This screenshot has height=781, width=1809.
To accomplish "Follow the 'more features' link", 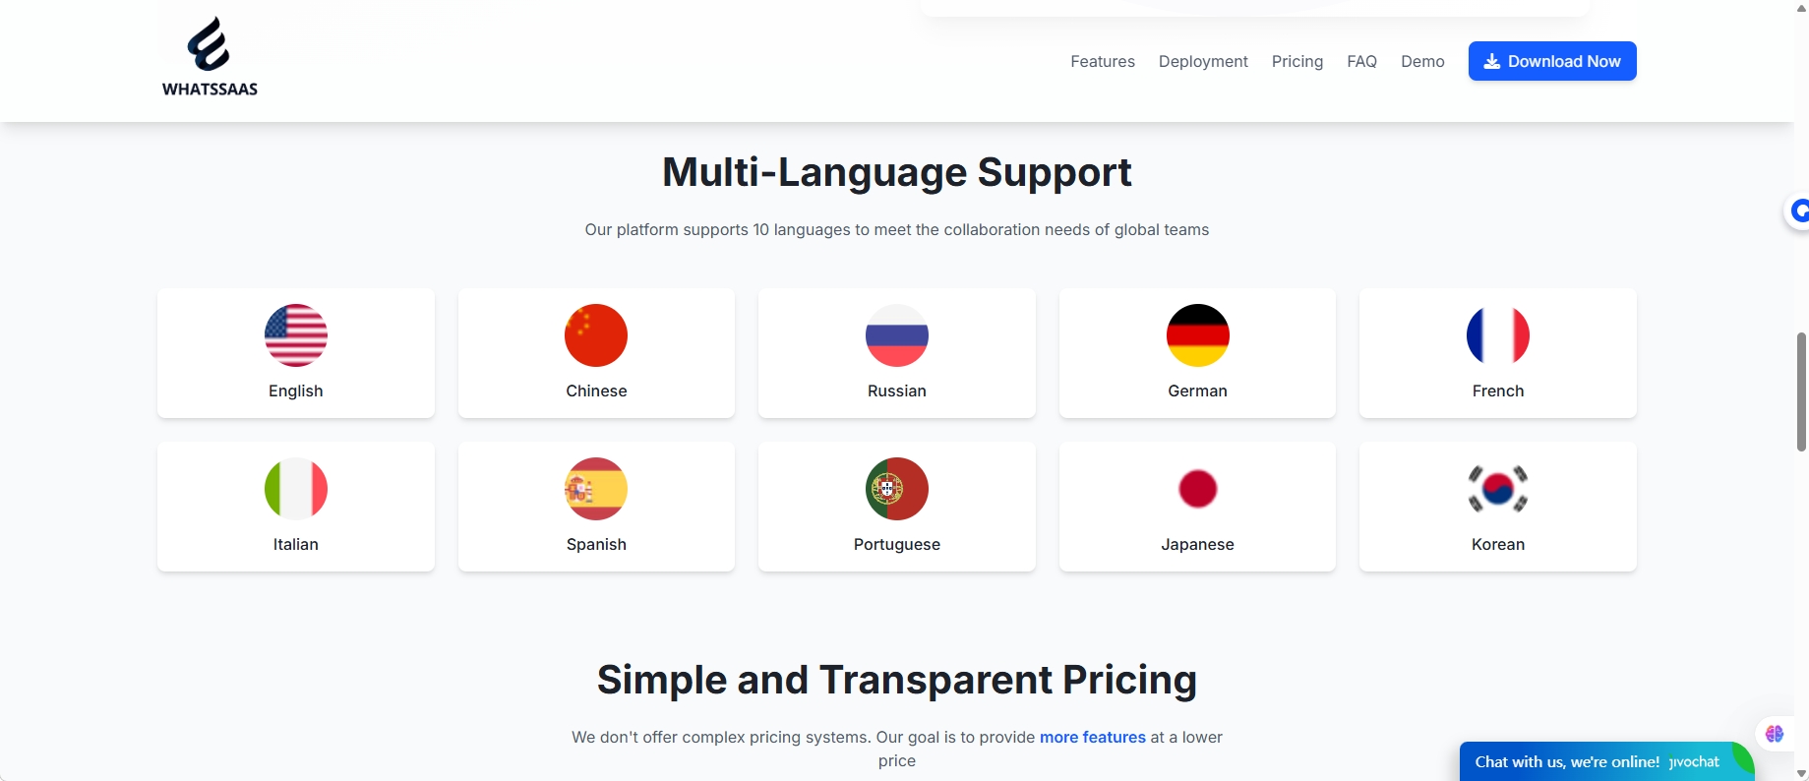I will pos(1093,737).
